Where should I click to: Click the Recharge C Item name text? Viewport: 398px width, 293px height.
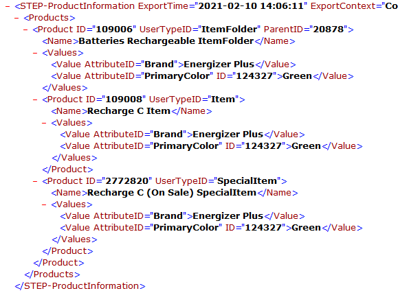click(x=129, y=111)
